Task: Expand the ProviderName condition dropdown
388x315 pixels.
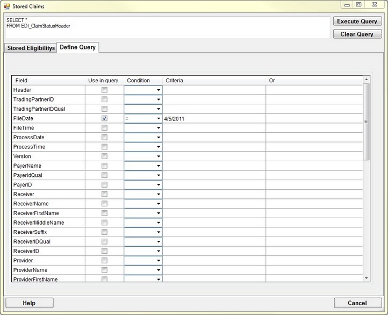Action: click(x=159, y=270)
